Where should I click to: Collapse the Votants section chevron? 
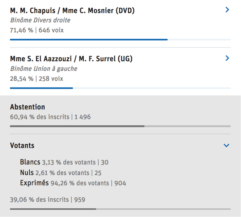pos(227,146)
